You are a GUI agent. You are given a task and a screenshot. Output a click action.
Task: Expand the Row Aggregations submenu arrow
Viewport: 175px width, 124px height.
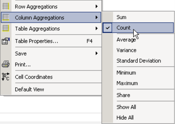(x=97, y=6)
